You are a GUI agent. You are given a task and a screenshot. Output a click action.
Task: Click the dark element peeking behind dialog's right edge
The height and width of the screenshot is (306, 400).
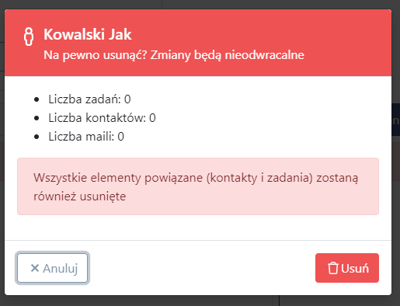[395, 120]
